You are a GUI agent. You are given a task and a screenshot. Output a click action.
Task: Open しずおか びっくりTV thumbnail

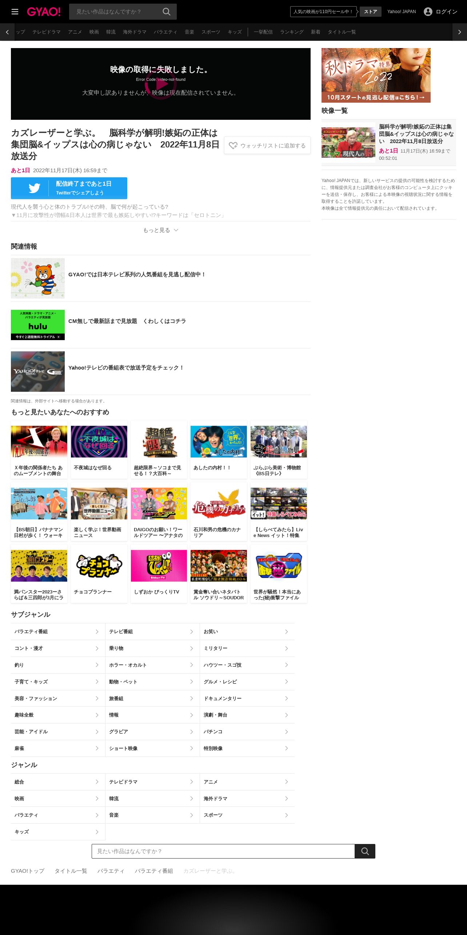159,566
